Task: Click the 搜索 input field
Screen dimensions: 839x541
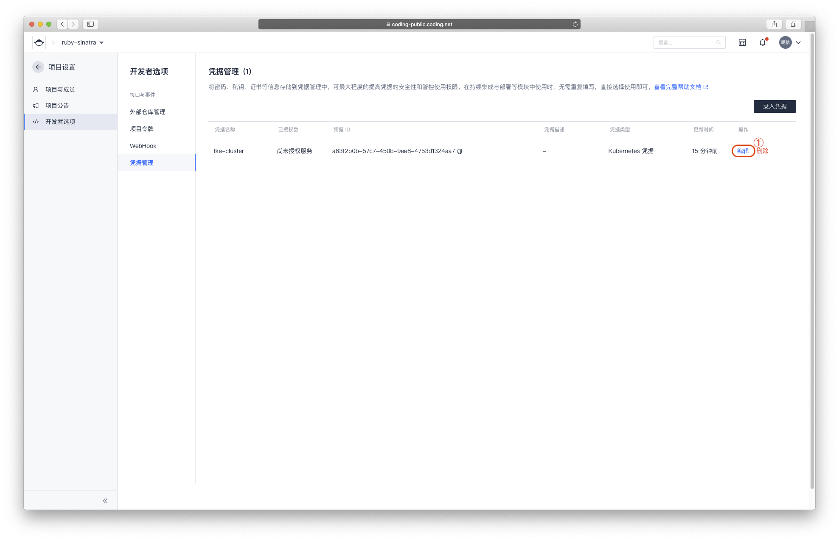Action: pos(685,42)
